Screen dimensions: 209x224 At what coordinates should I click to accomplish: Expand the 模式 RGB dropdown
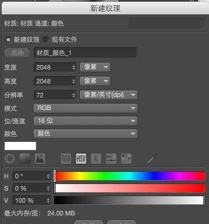pyautogui.click(x=86, y=108)
